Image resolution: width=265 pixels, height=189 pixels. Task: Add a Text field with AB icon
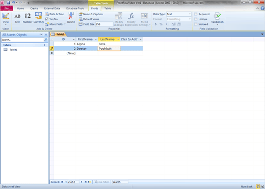coord(17,18)
